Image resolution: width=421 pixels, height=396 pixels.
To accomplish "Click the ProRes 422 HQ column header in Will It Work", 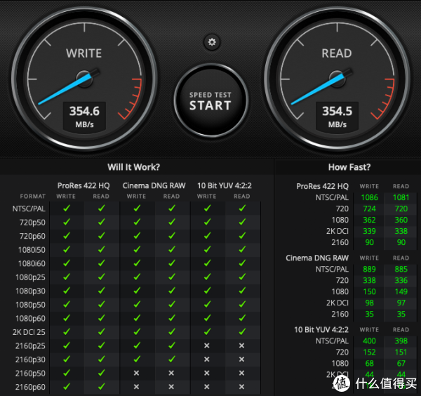I will (83, 185).
